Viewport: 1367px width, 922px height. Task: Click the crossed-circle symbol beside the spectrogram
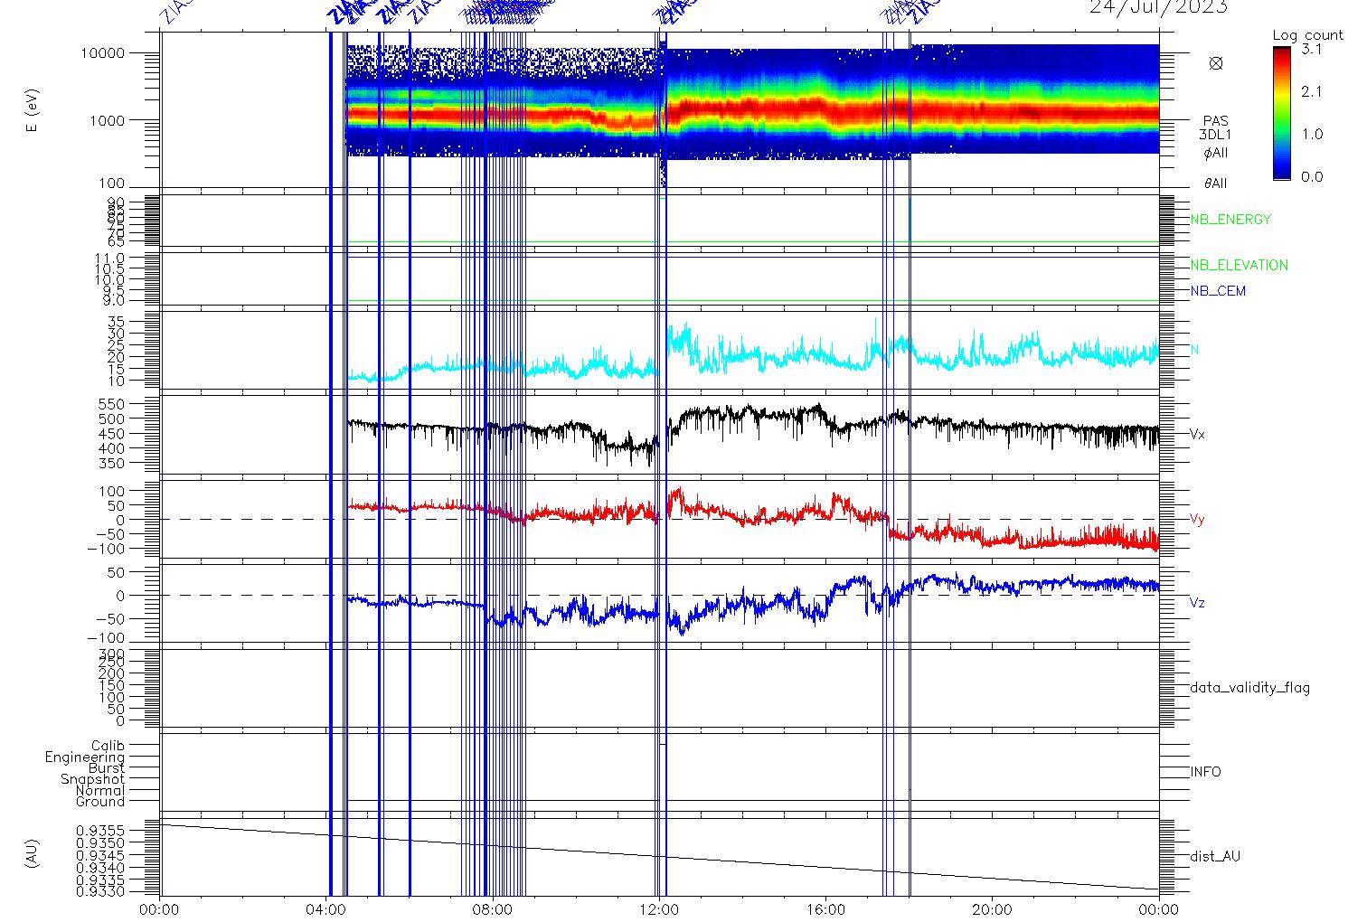[x=1216, y=63]
